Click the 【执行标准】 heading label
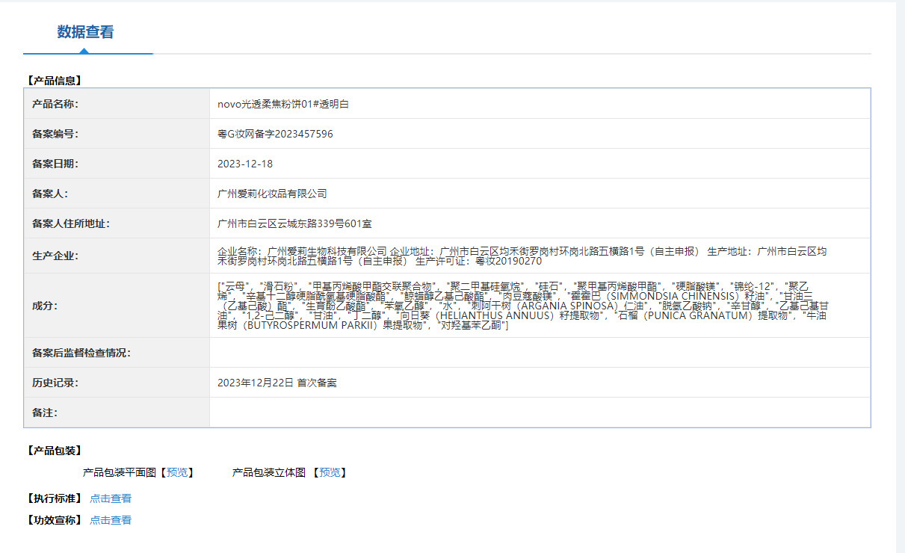The image size is (905, 553). tap(54, 498)
